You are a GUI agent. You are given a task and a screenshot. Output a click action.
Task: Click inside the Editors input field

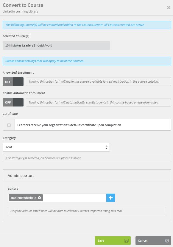click(74, 198)
